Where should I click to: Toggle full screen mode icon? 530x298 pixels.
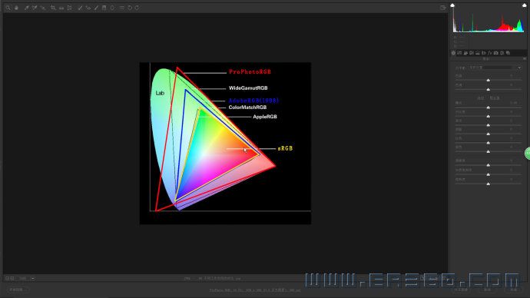pyautogui.click(x=442, y=8)
